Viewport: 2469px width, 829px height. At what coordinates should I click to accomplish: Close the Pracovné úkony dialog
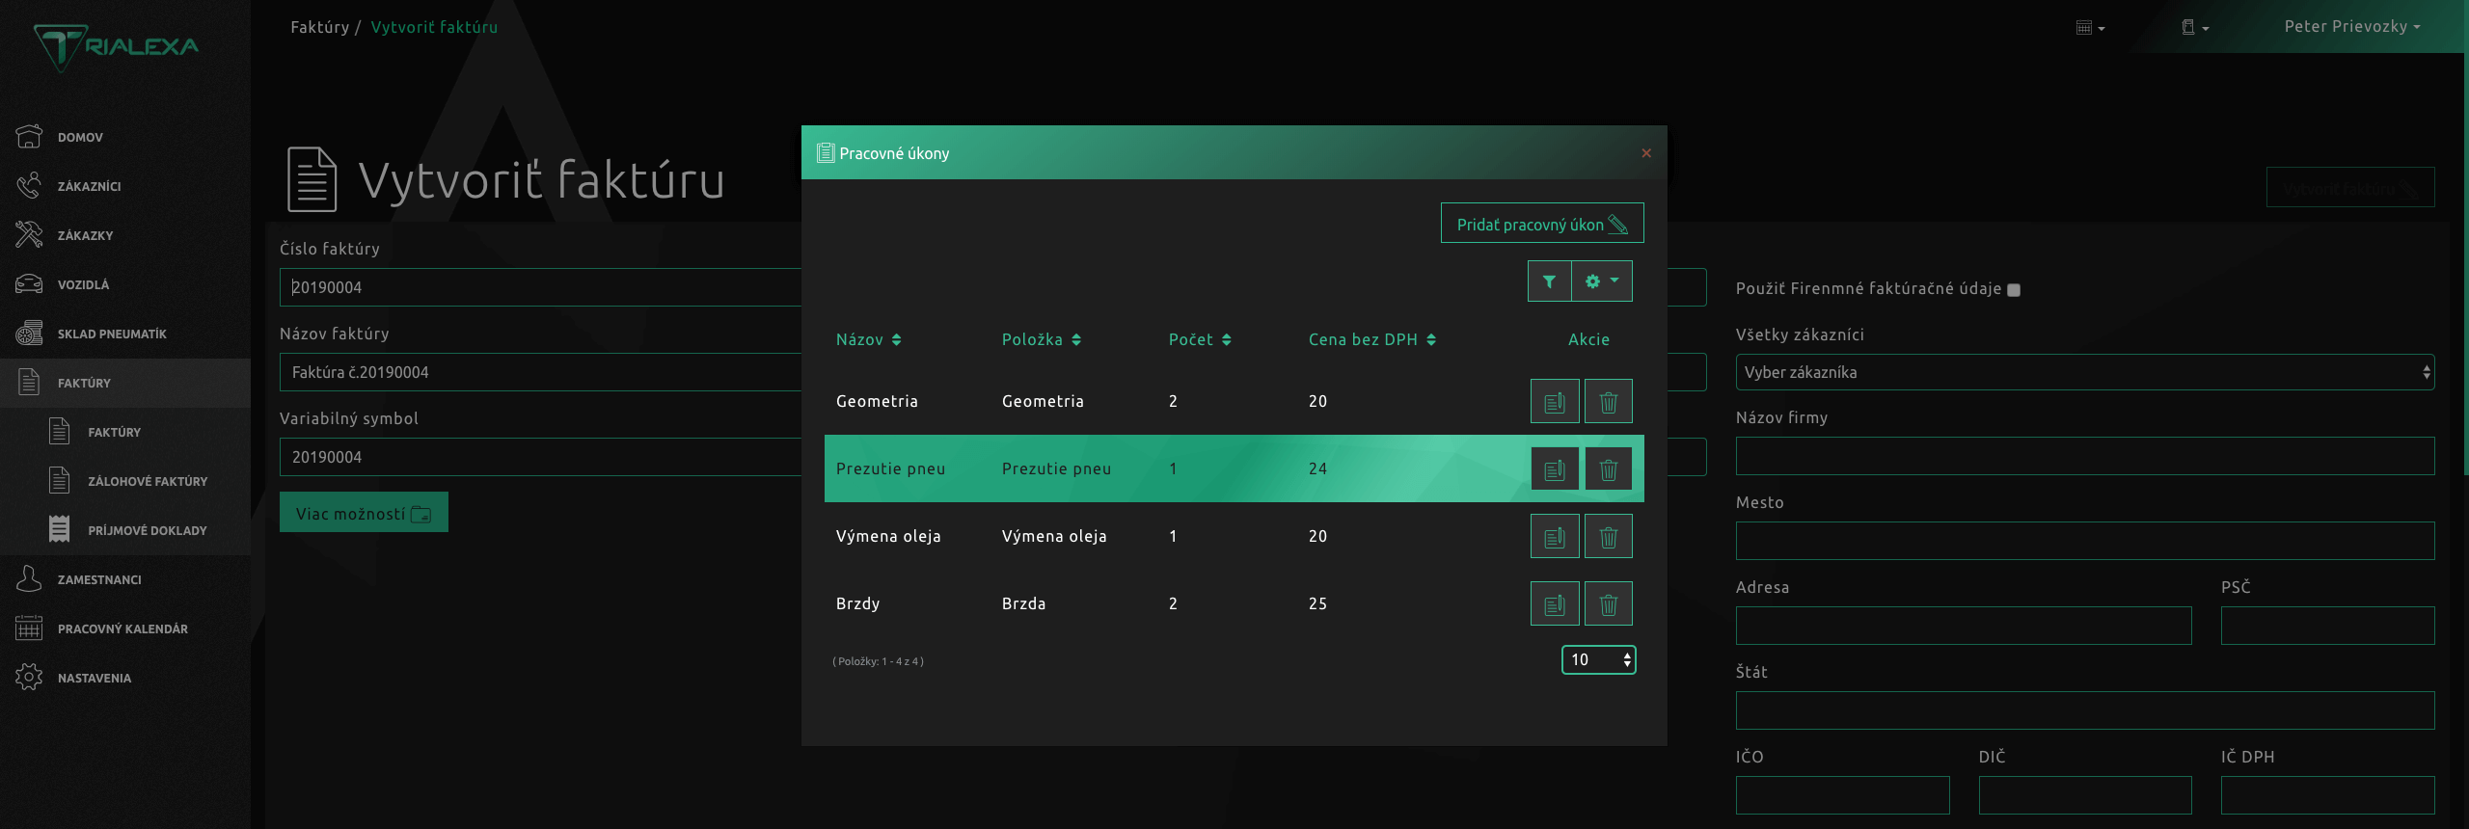(x=1646, y=153)
